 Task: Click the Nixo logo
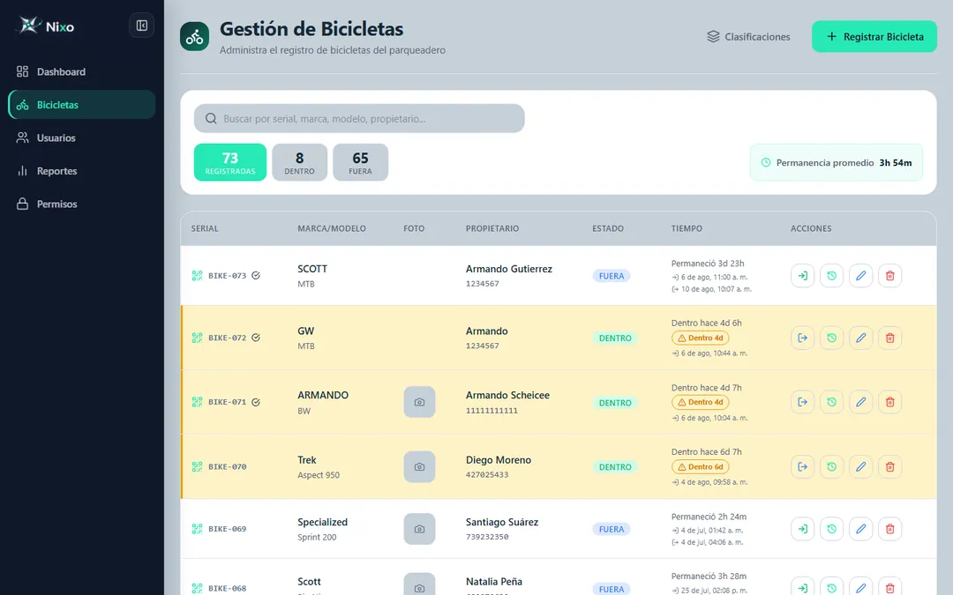coord(46,26)
